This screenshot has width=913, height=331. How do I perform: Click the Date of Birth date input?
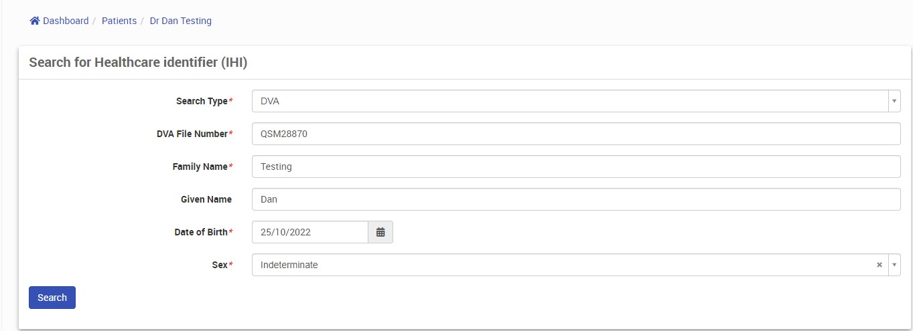click(310, 232)
